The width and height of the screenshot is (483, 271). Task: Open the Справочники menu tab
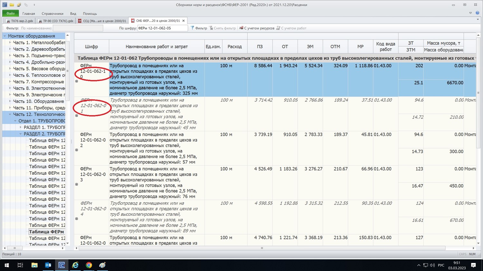[52, 13]
